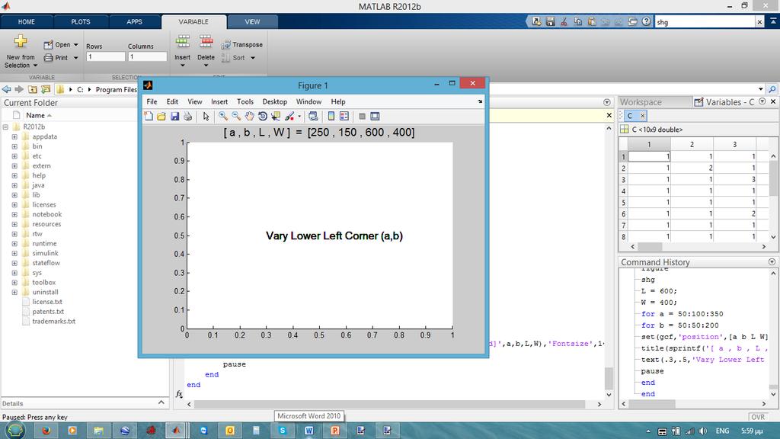Click the Hide Plot Tools icon
Screen dimensions: 780x439
coord(362,116)
